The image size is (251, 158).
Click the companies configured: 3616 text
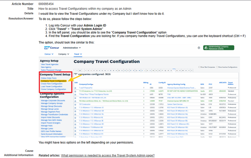tap(94, 74)
